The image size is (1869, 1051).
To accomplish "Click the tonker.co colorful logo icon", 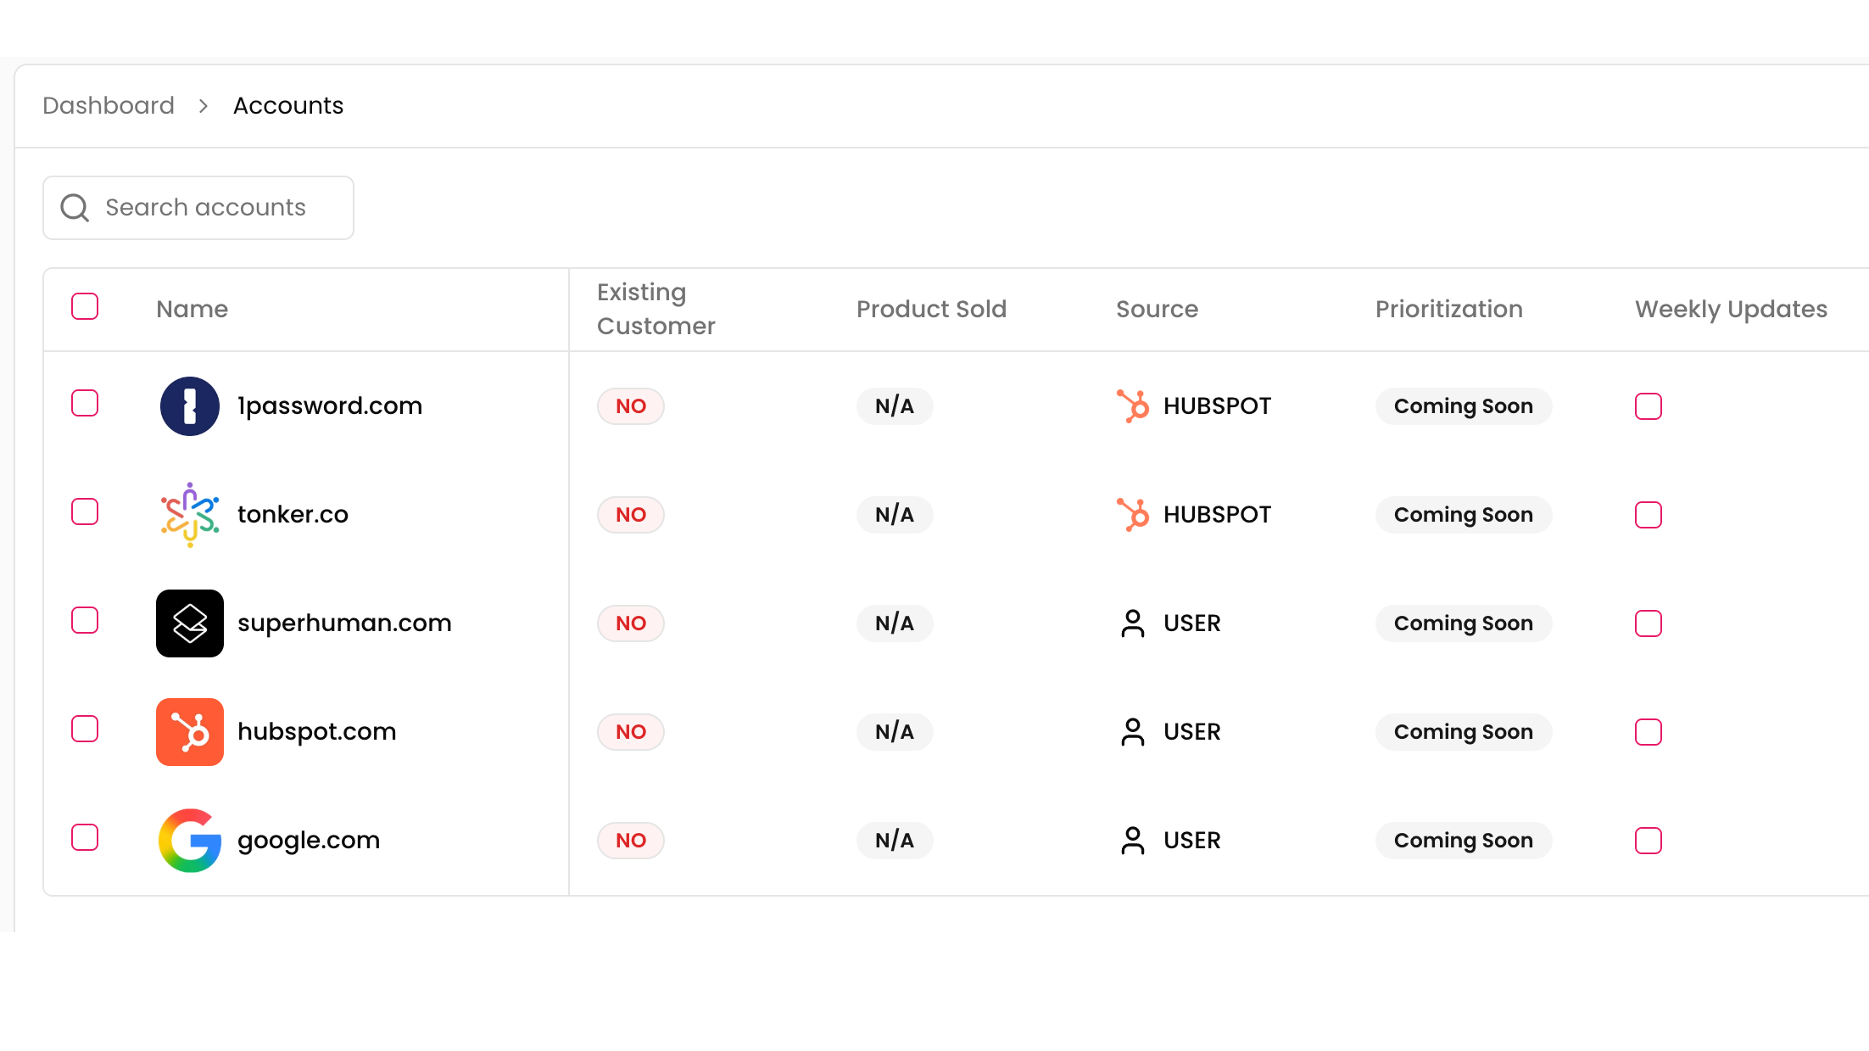I will [x=190, y=515].
